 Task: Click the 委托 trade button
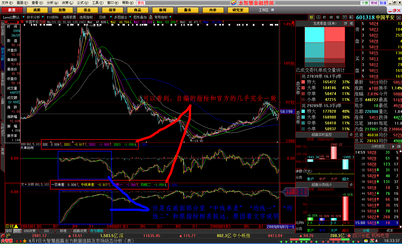point(141,3)
